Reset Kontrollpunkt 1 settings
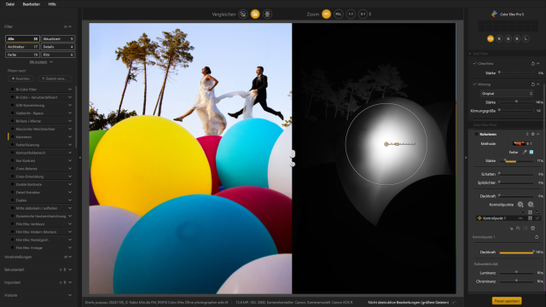The height and width of the screenshot is (307, 546). 537,237
